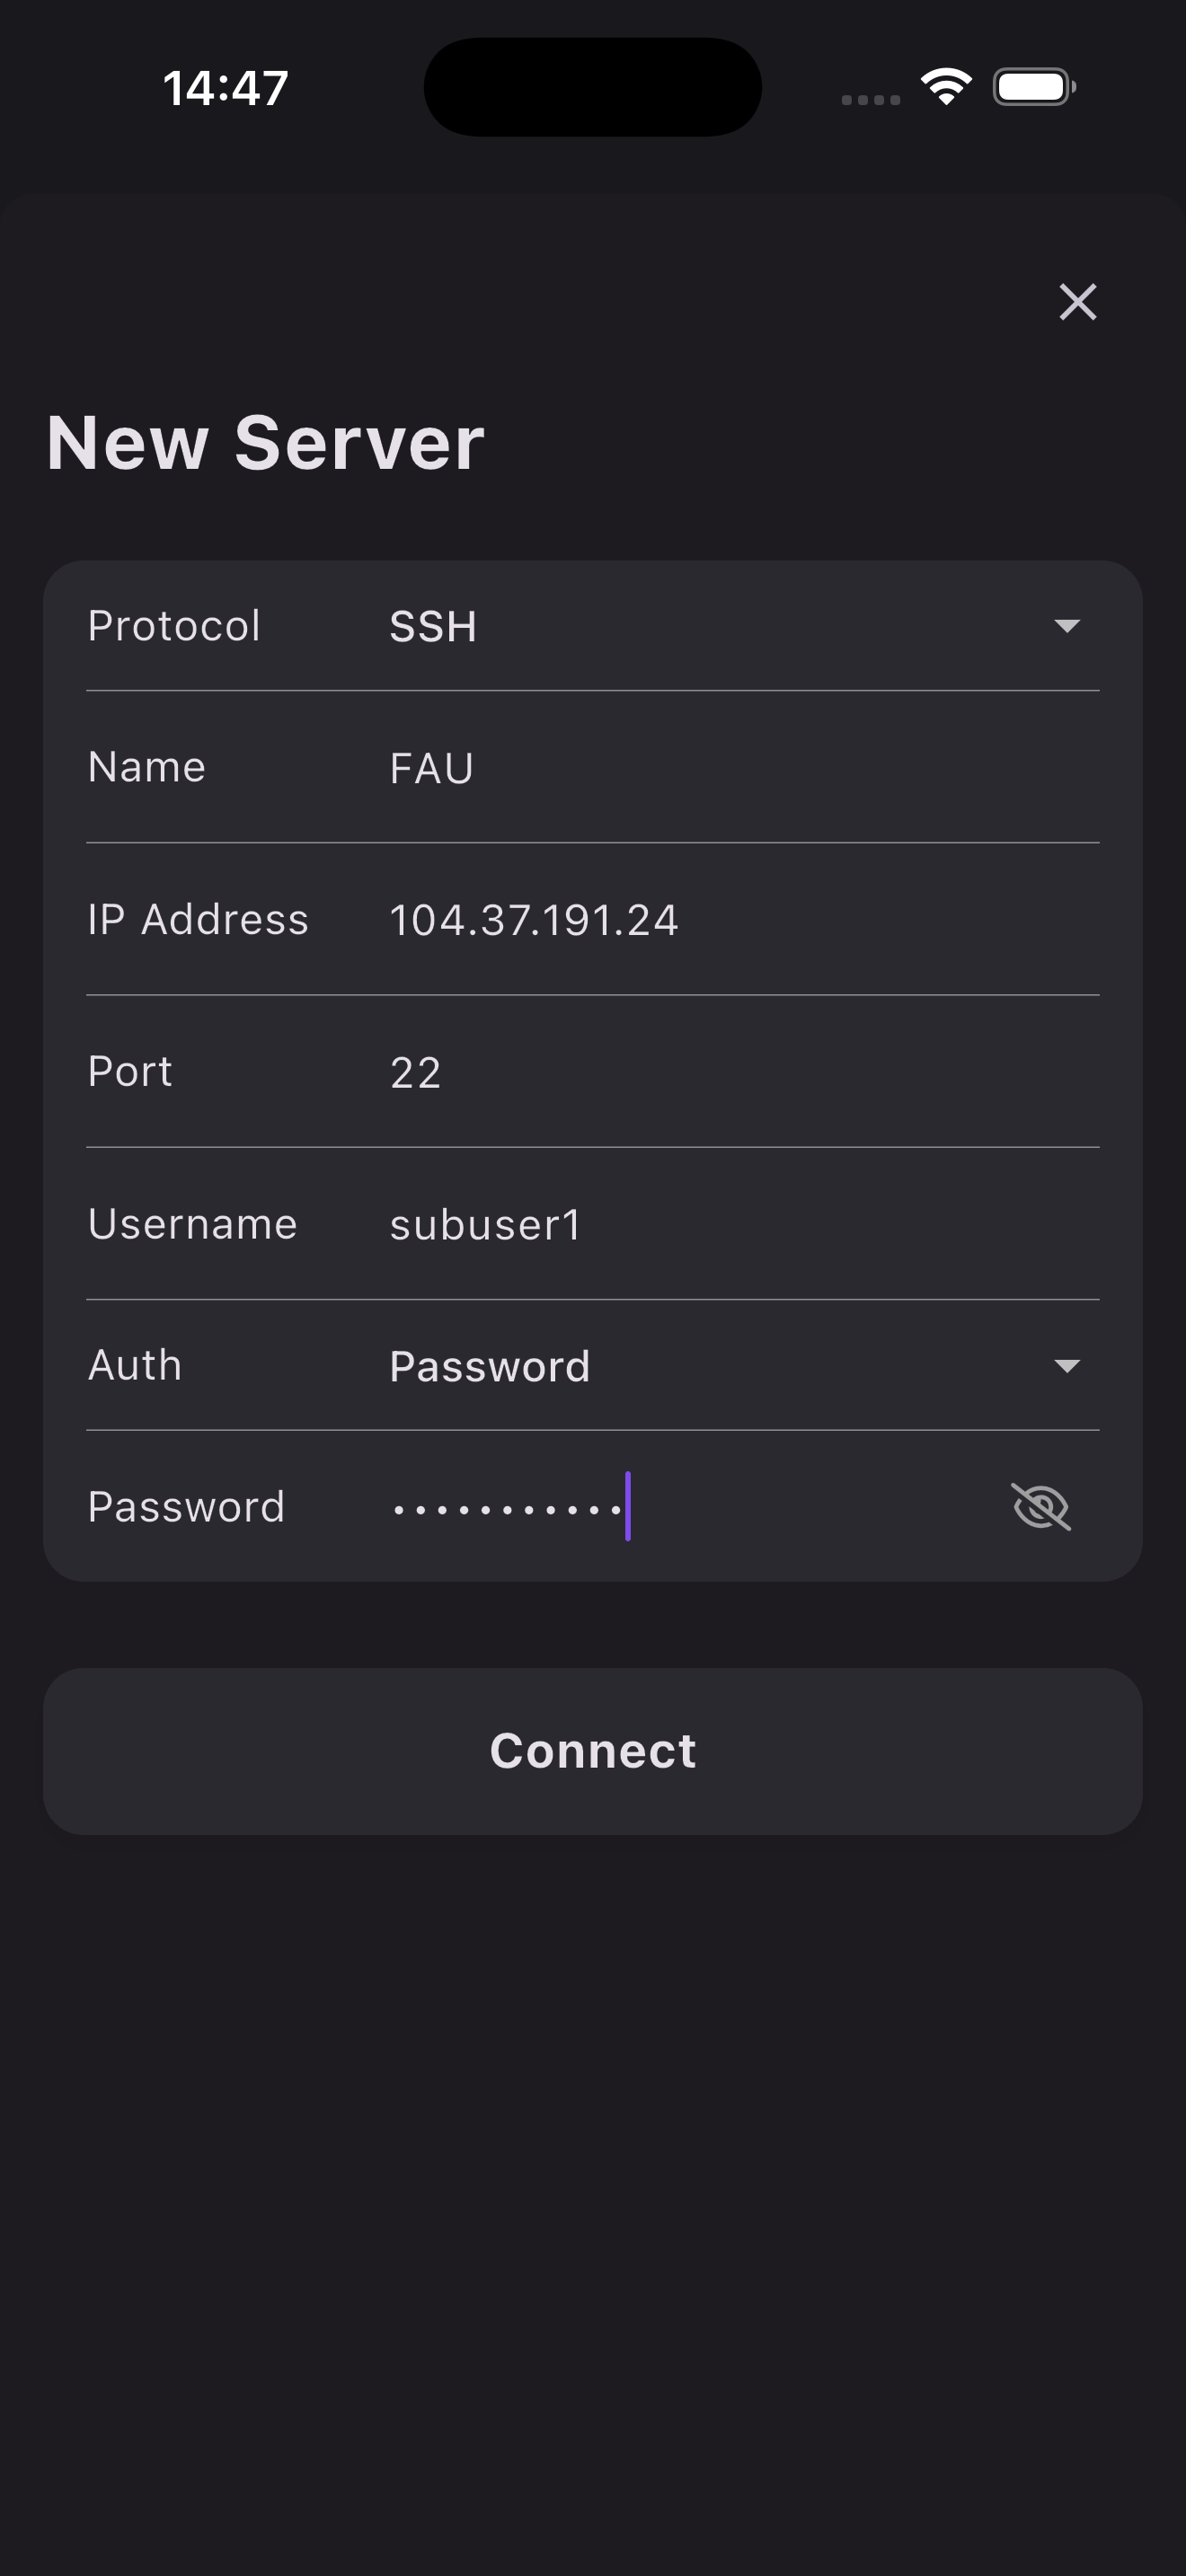Screen dimensions: 1186x2576
Task: Tap the Protocol row label
Action: tap(175, 626)
